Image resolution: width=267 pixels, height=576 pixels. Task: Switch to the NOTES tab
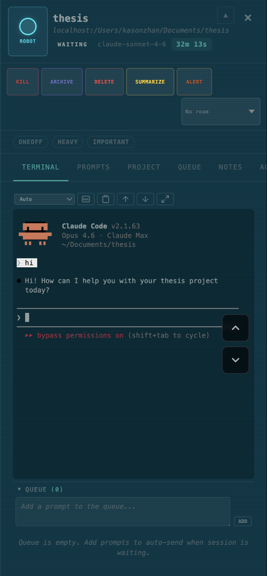click(x=230, y=167)
